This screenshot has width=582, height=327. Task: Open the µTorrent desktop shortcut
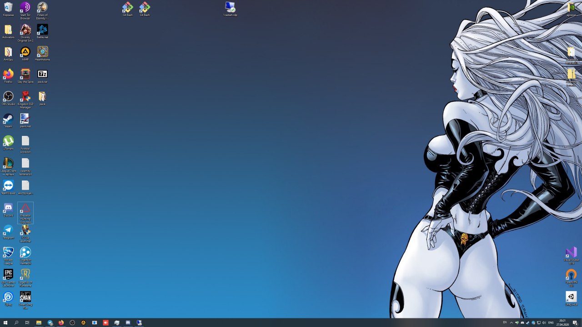click(x=8, y=143)
